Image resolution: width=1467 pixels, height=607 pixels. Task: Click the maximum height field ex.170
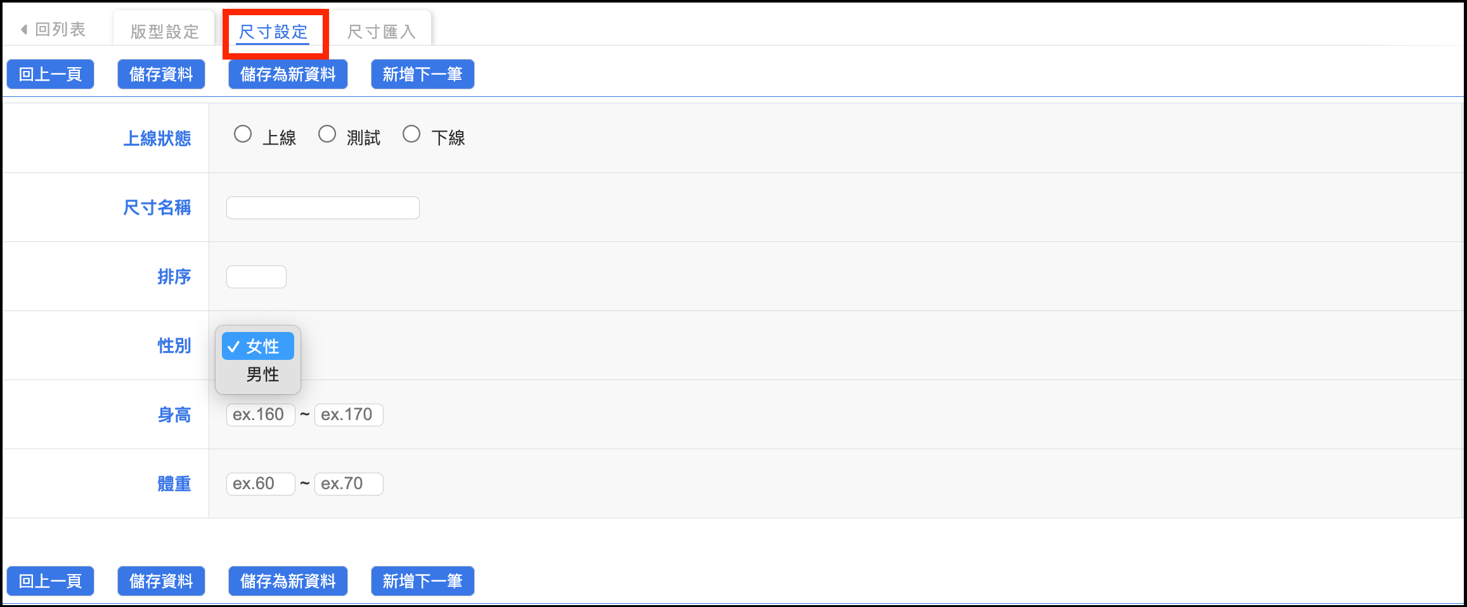349,415
